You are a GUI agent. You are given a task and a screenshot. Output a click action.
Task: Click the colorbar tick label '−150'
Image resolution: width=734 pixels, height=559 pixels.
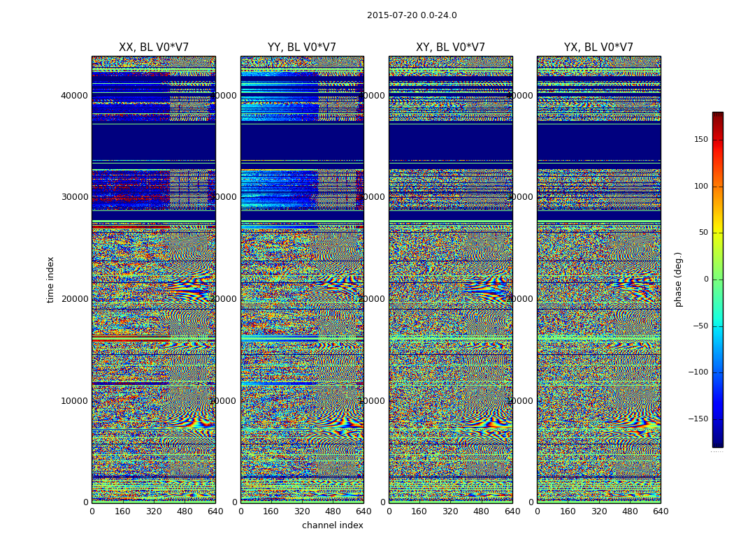coord(698,419)
